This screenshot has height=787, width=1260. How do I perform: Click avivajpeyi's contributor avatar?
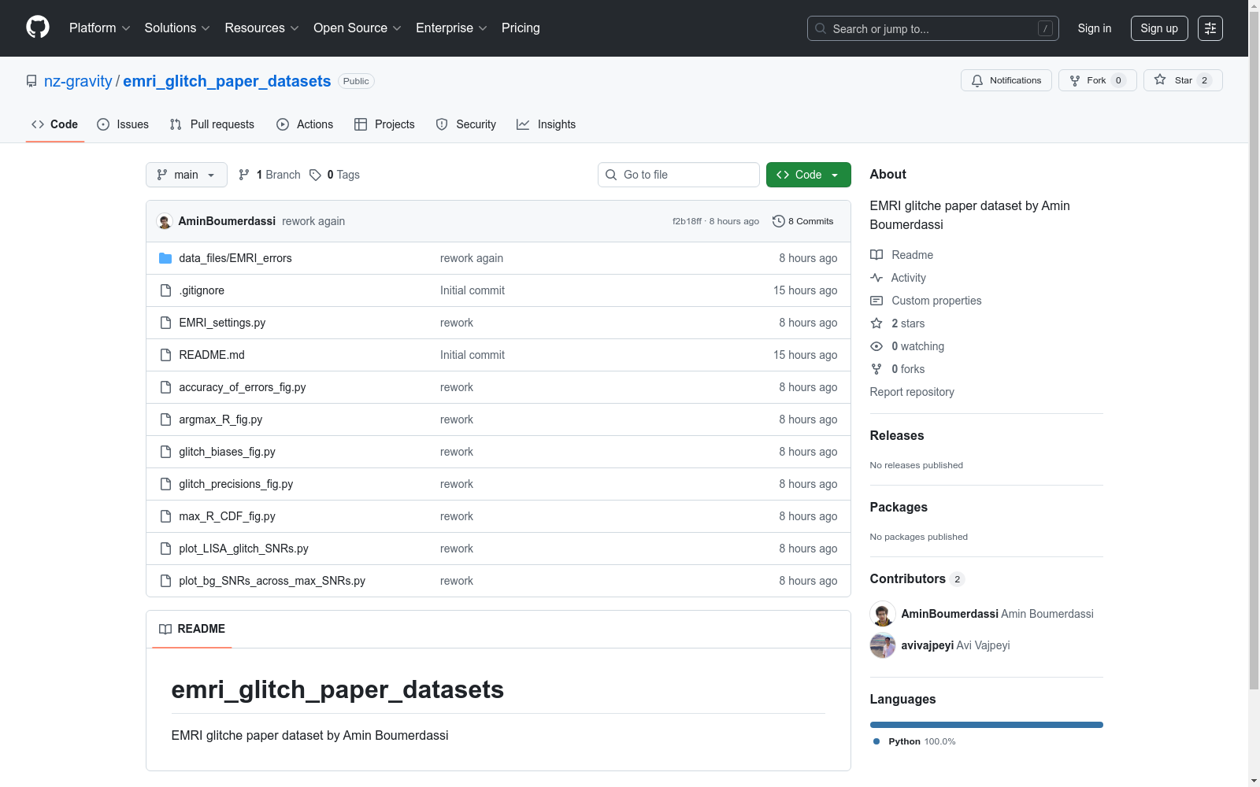883,645
